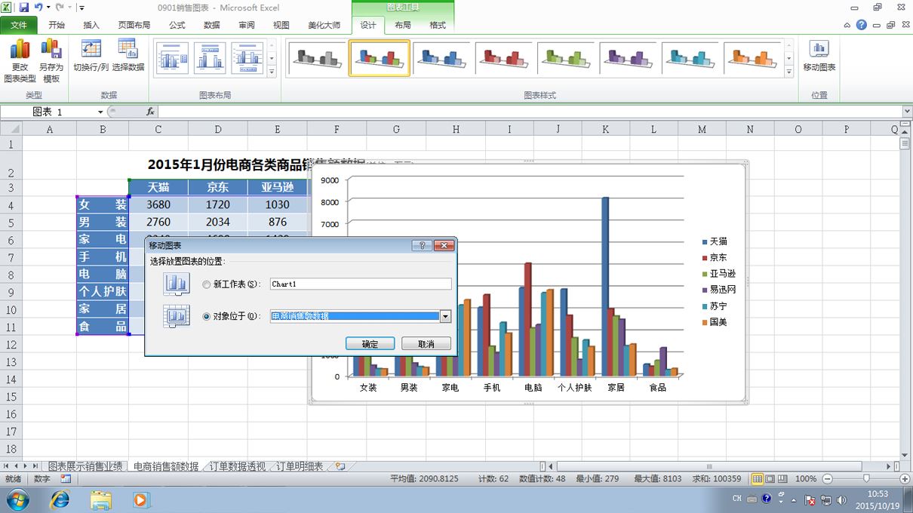
Task: Open File Explorer from taskbar
Action: tap(100, 499)
